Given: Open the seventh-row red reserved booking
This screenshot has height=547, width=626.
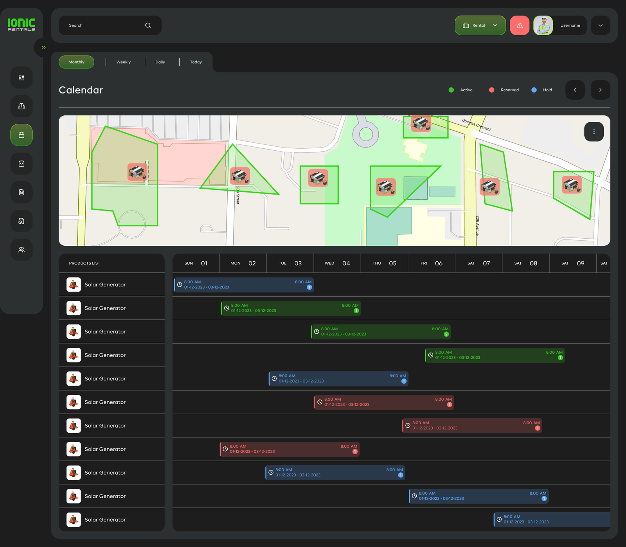Looking at the screenshot, I should coord(472,426).
